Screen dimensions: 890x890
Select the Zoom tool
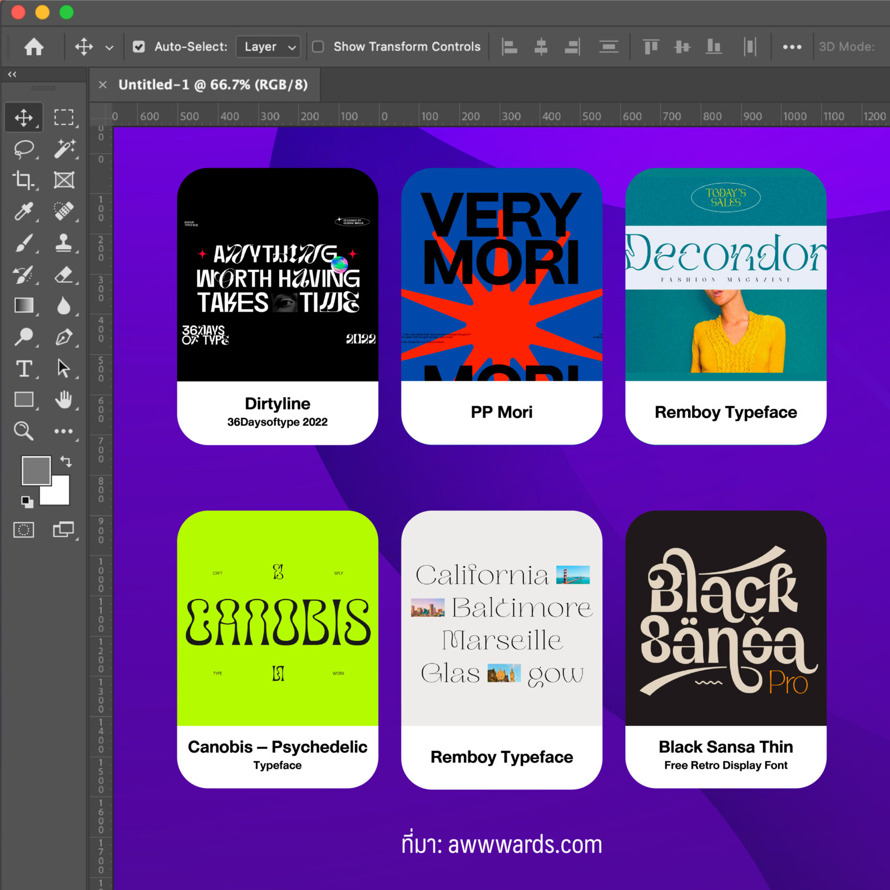click(x=23, y=431)
